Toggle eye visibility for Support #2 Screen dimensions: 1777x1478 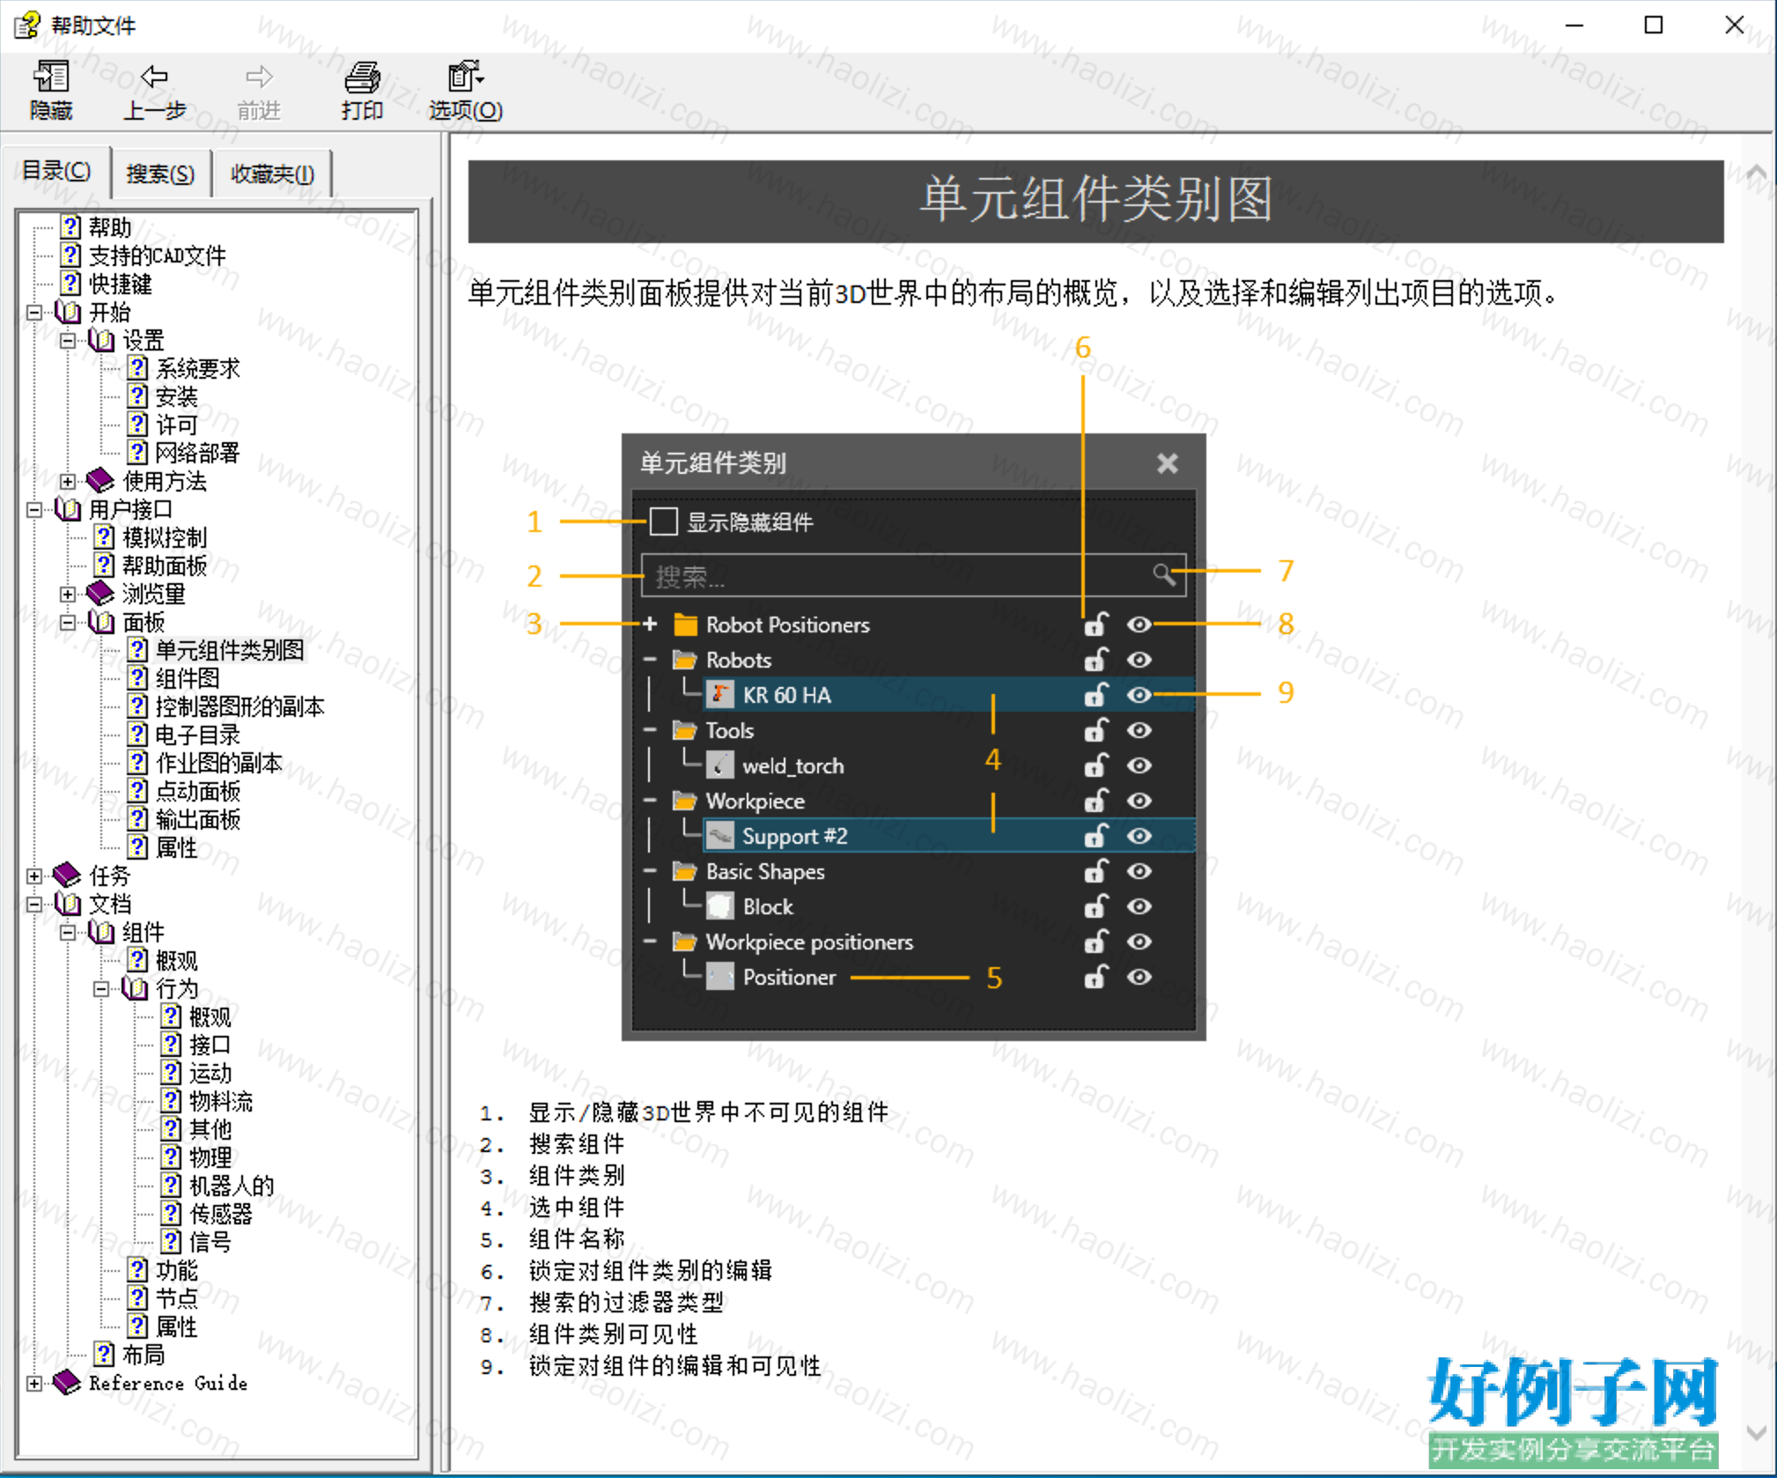pyautogui.click(x=1139, y=836)
